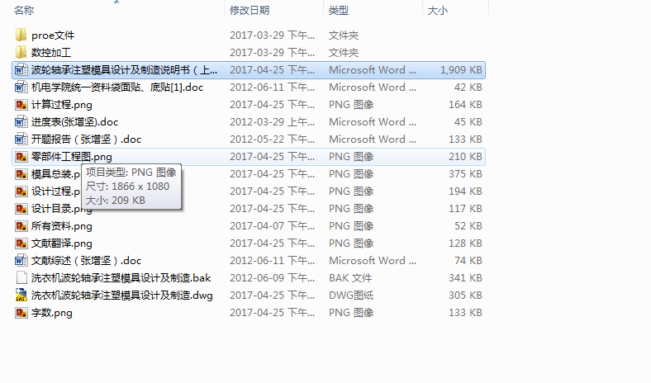Click the 数控加工 folder icon
Viewport: 651px width, 383px height.
pos(21,52)
